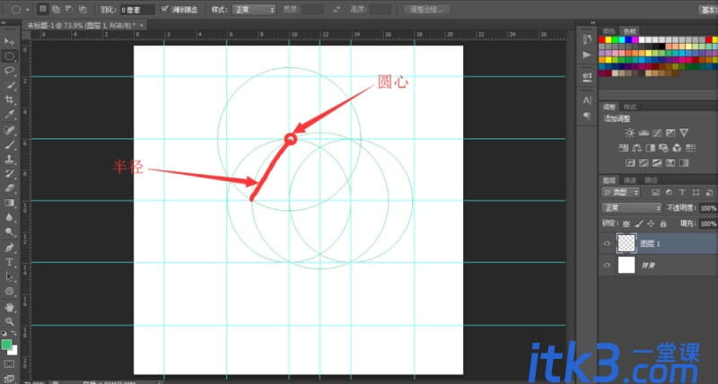718x384 pixels.
Task: Select the Blur tool
Action: [9, 217]
